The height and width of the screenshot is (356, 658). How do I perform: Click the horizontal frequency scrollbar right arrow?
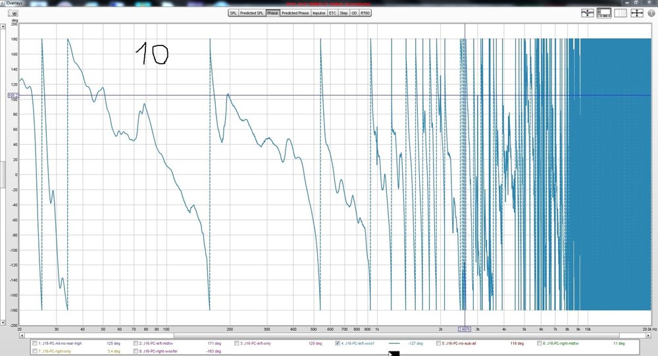click(x=649, y=336)
